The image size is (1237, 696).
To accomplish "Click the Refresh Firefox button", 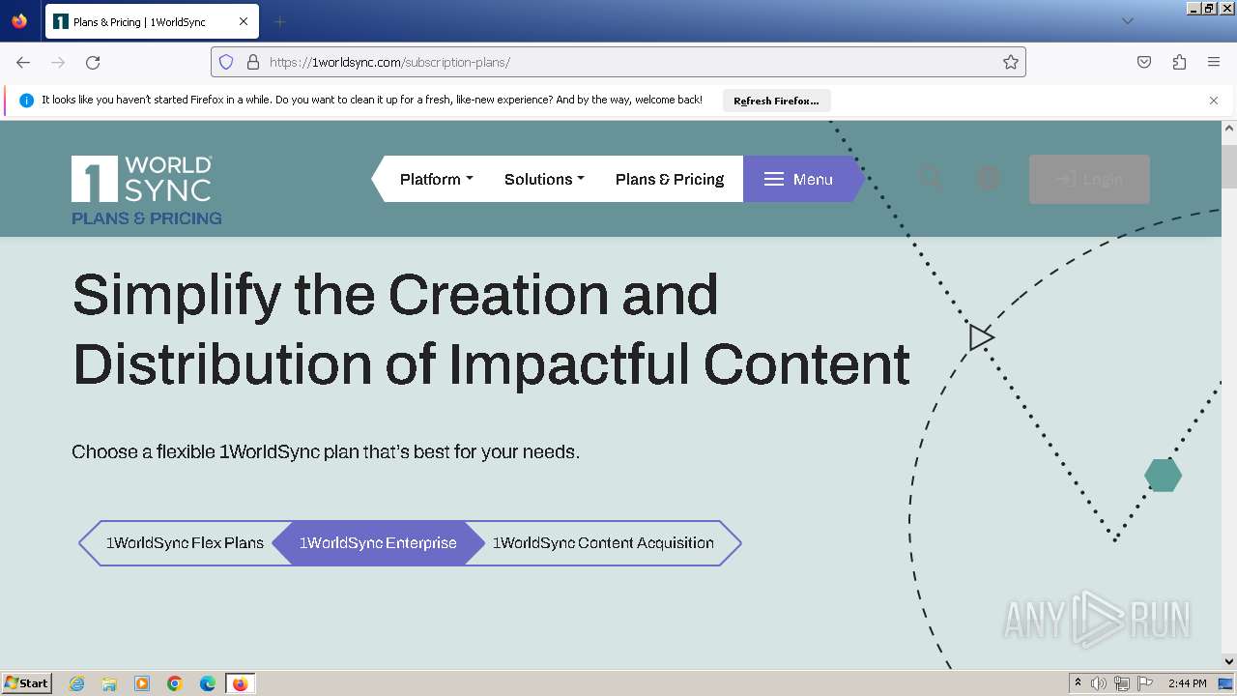I will [x=776, y=101].
